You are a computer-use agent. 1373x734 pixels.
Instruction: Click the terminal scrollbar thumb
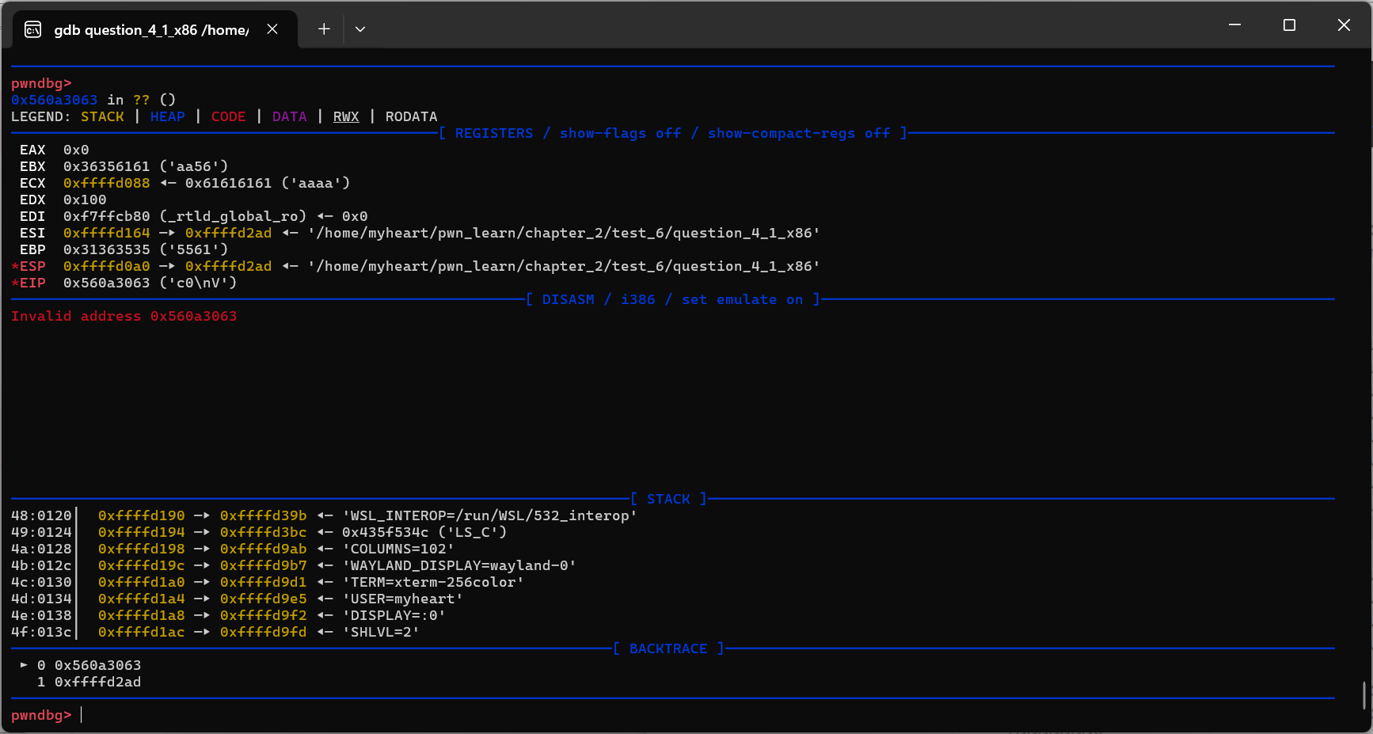coord(1363,696)
